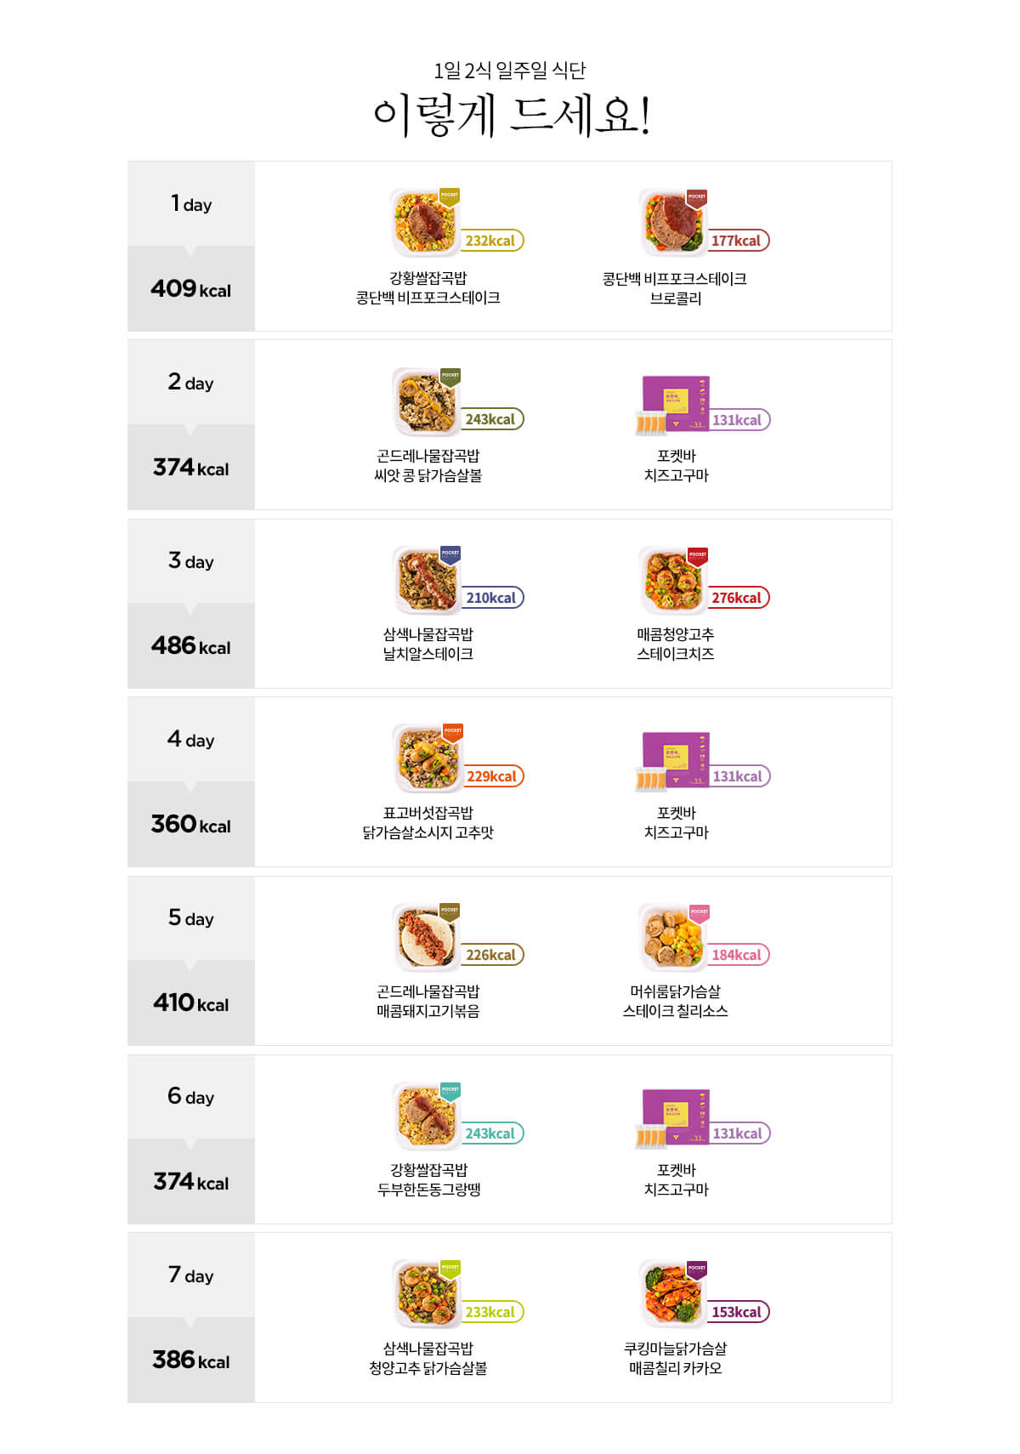Select the 1 day label cell
The height and width of the screenshot is (1454, 1020).
coord(191,204)
